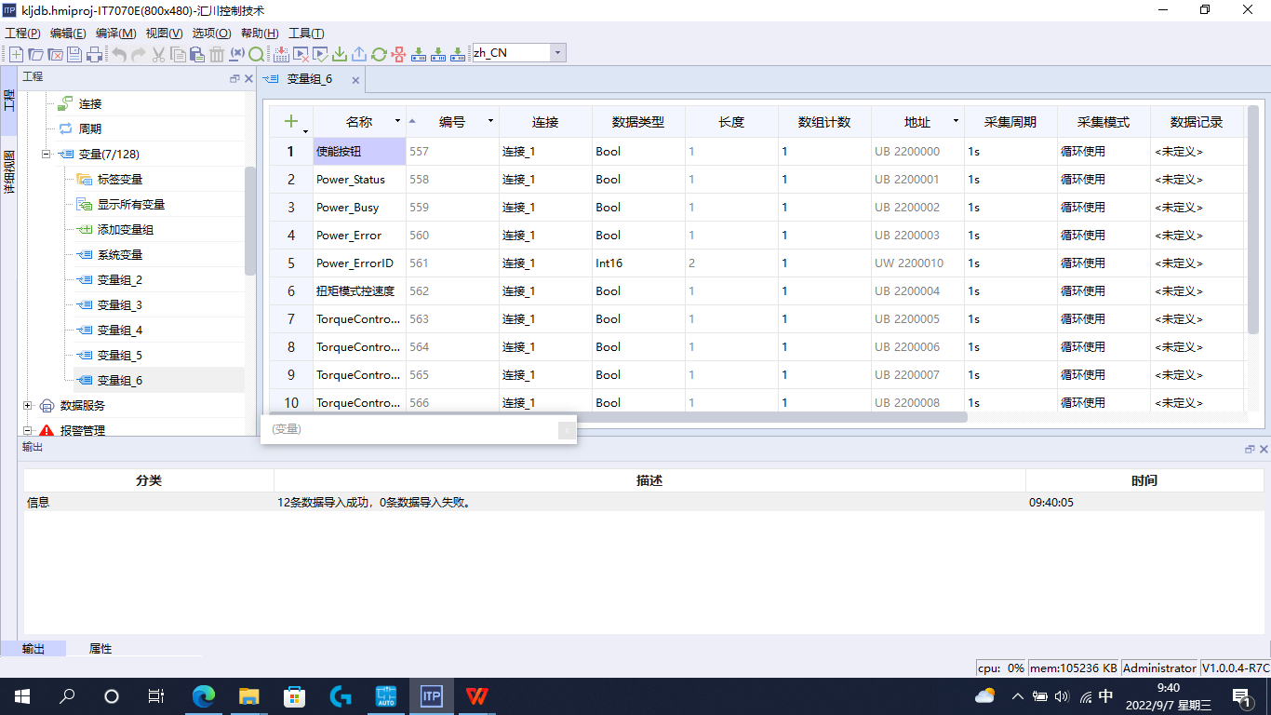Expand the 数据服务 tree node
Screen dimensions: 1271x715
click(28, 406)
